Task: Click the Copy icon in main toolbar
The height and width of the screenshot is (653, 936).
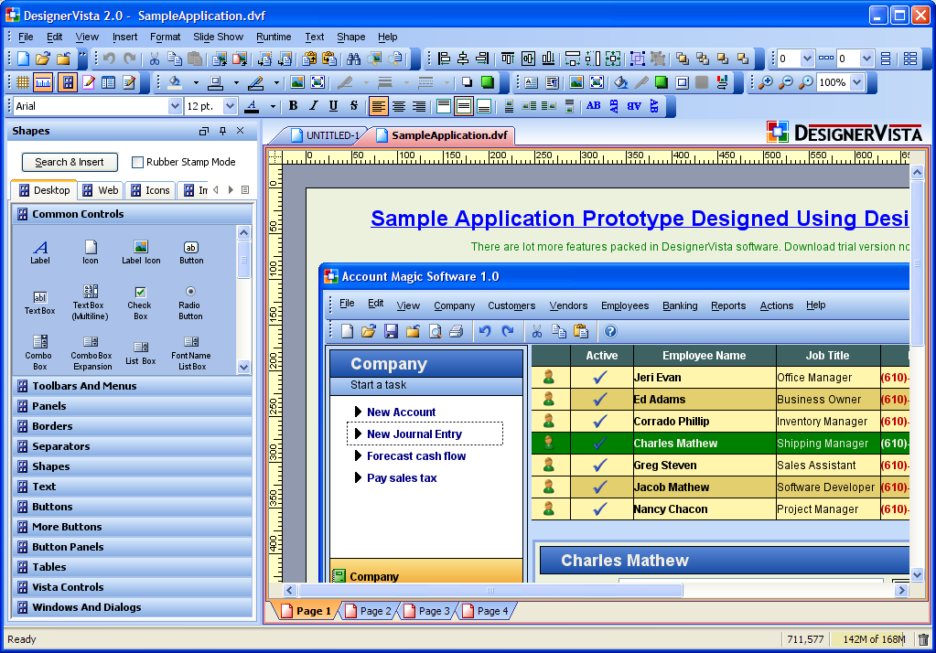Action: click(175, 59)
